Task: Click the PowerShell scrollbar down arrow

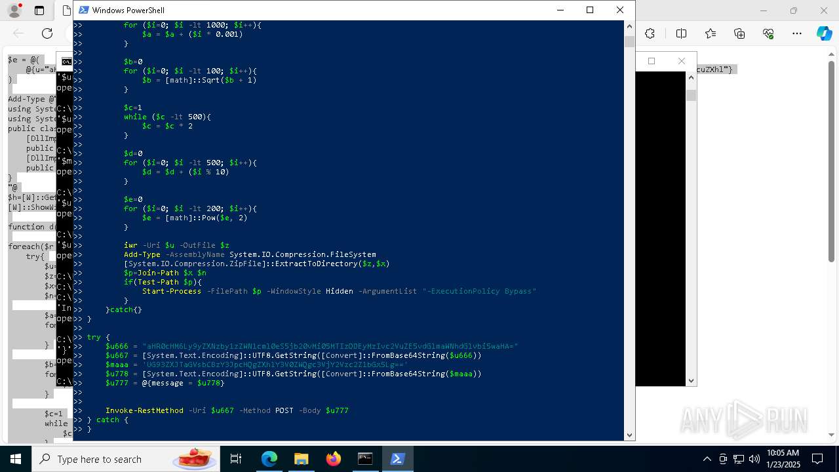Action: (629, 435)
